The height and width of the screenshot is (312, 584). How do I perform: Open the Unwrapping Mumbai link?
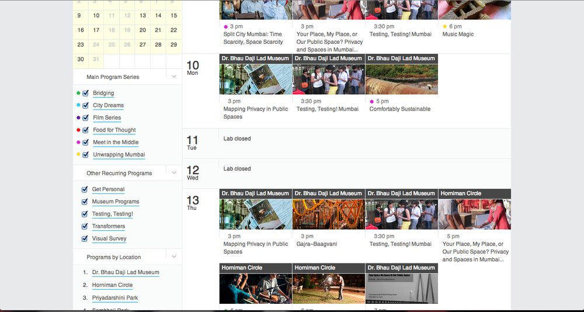click(x=119, y=155)
